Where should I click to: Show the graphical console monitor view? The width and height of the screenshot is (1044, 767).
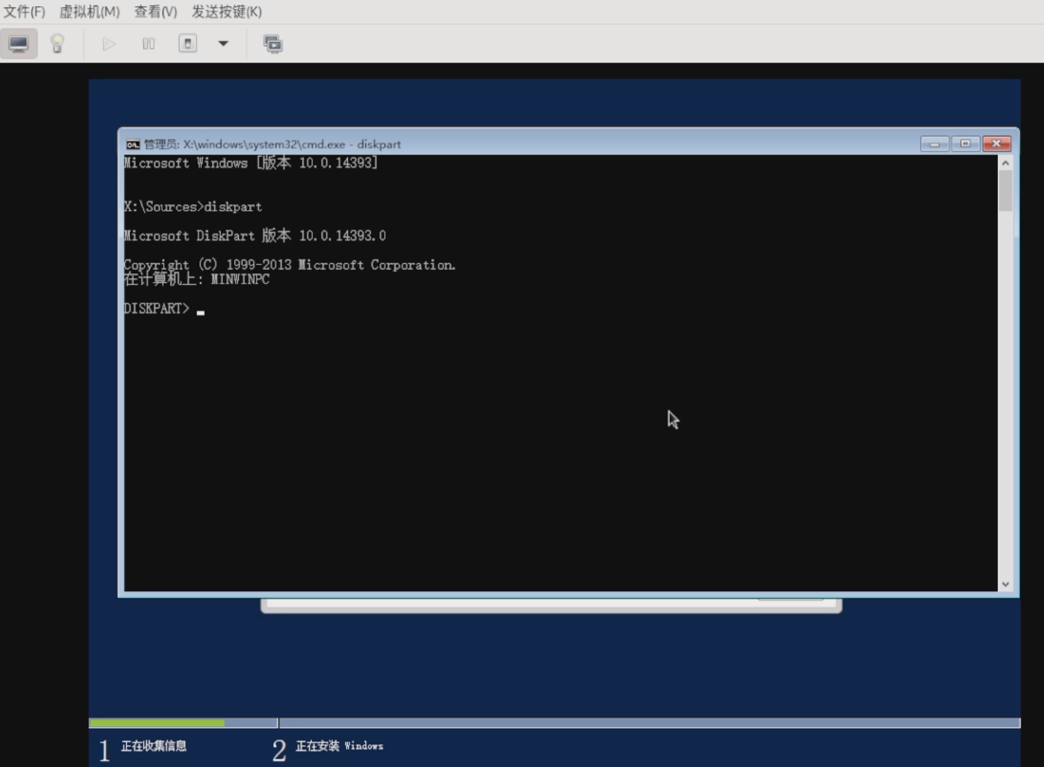(x=19, y=44)
